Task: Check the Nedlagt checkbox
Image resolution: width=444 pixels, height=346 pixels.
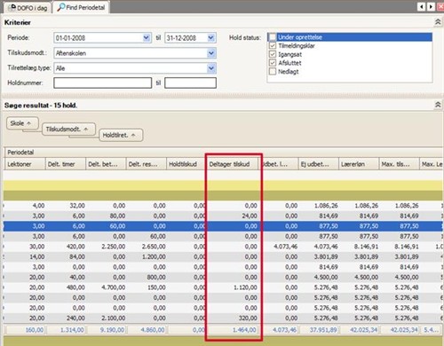Action: (x=273, y=72)
